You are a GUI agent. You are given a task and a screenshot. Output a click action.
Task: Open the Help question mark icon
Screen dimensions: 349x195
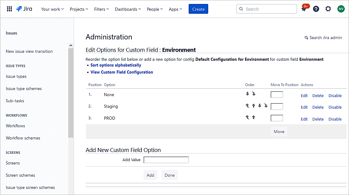316,9
